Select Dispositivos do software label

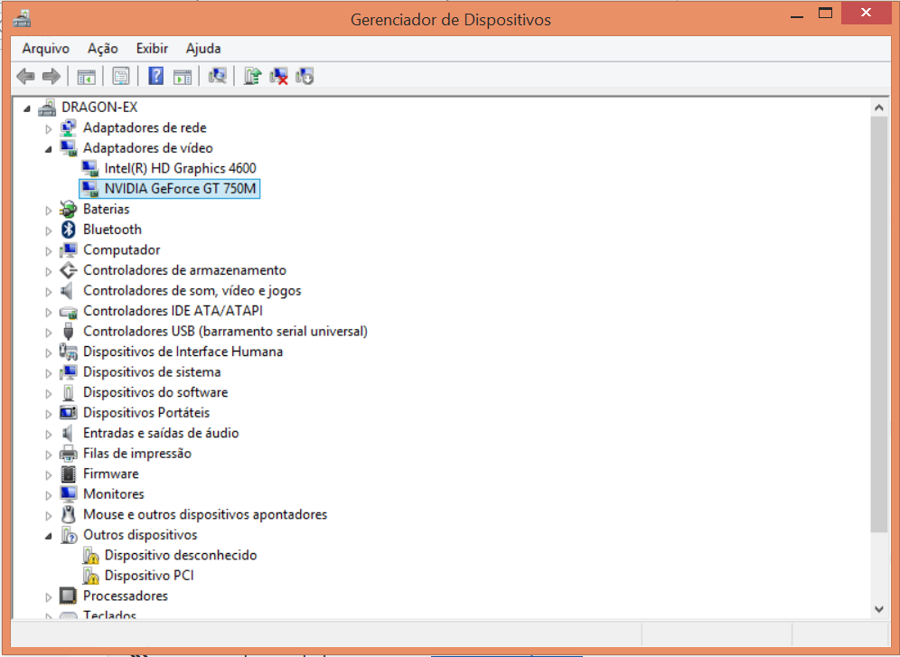point(155,392)
